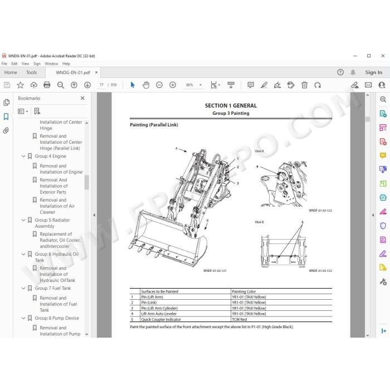Collapse the Group 7 Fuel Tank bookmark
This screenshot has width=390, height=390.
pos(23,288)
